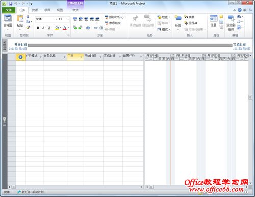Mark task 50% complete
This screenshot has height=197, width=255.
click(86, 19)
